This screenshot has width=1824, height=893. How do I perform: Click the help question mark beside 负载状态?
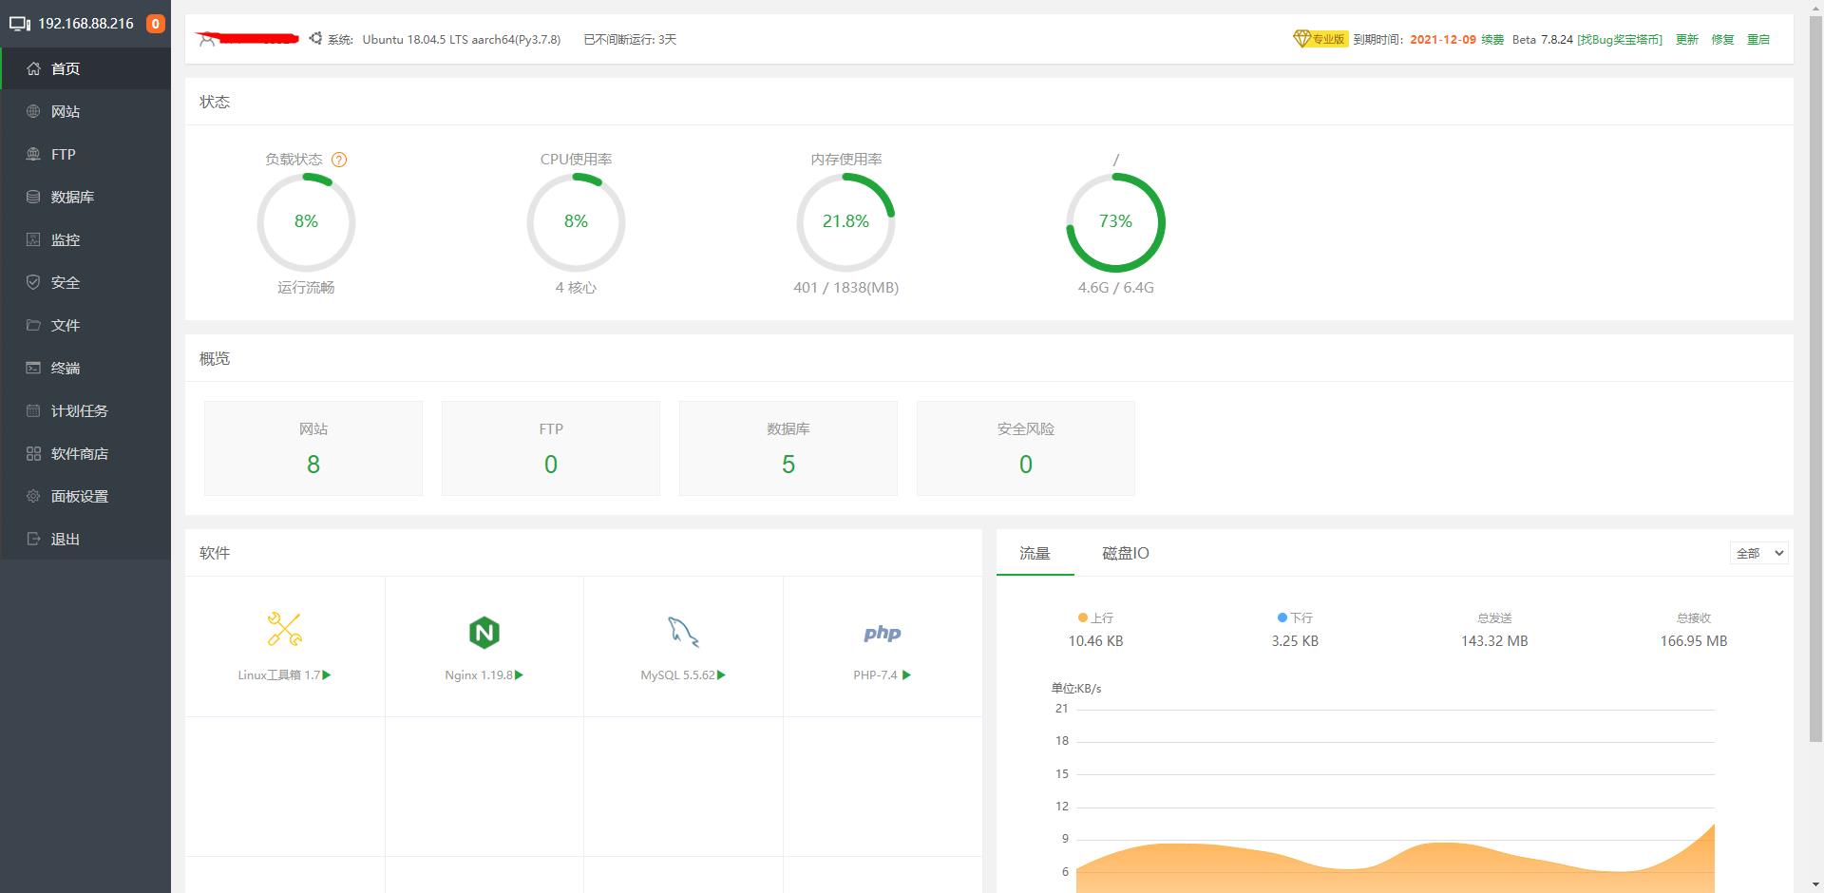[339, 160]
